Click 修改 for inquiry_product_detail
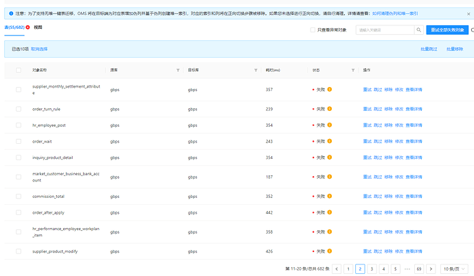This screenshot has height=276, width=474. click(399, 158)
